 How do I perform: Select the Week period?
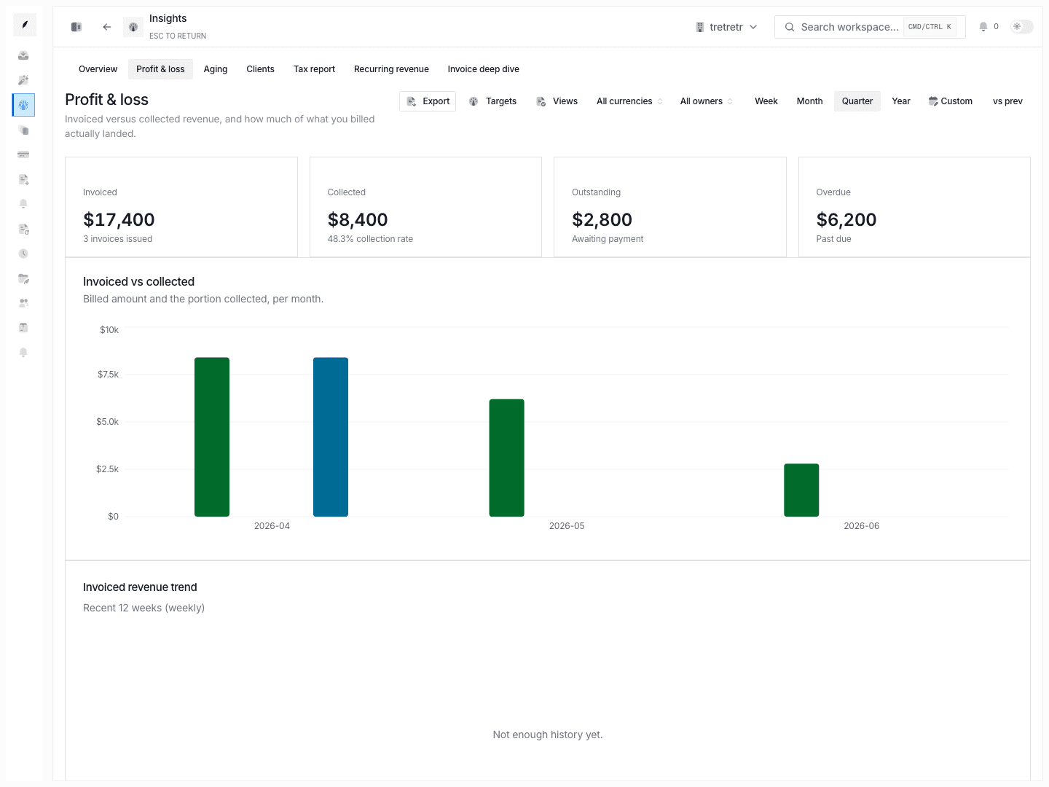tap(766, 101)
